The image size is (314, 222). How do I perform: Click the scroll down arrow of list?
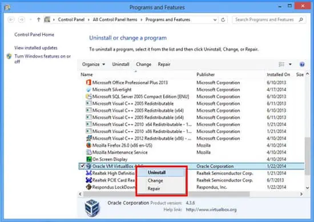307,188
